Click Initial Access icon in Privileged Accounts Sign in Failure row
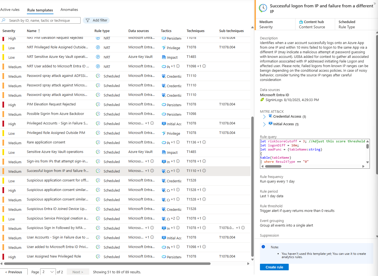Screen dimensions: 378x276 click(164, 124)
